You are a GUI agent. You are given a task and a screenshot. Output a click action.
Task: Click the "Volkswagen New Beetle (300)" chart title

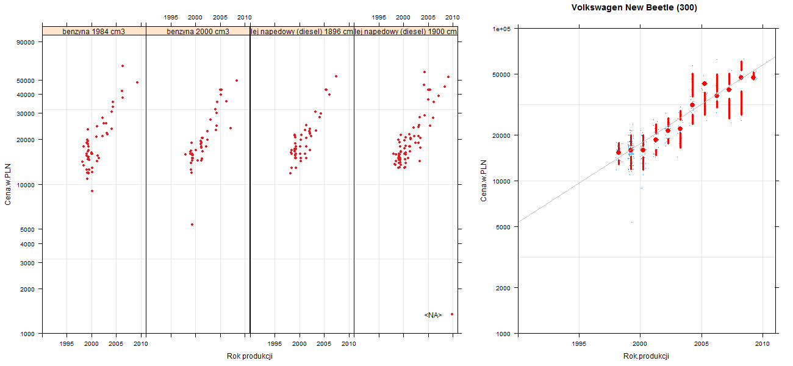click(x=634, y=8)
